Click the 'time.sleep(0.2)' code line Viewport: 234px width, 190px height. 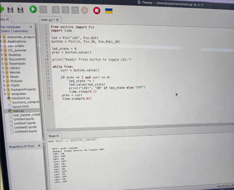point(83,92)
